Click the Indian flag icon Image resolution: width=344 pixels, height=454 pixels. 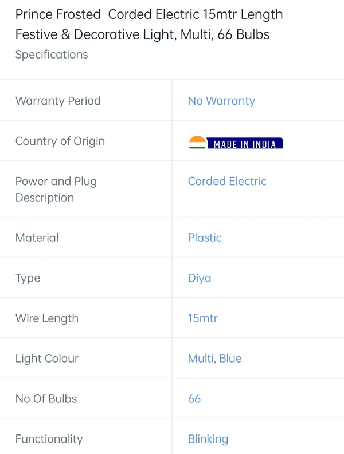click(197, 143)
